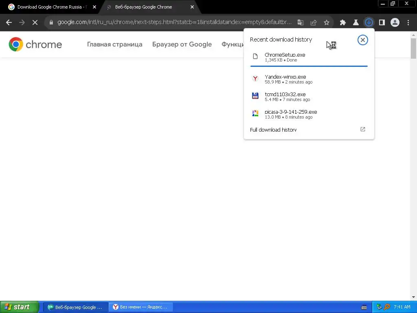Click the 7:41 AM system clock
Viewport: 417px width, 313px height.
click(x=402, y=307)
